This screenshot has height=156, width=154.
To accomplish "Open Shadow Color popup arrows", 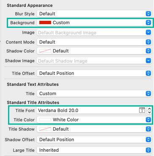I will pyautogui.click(x=148, y=51).
